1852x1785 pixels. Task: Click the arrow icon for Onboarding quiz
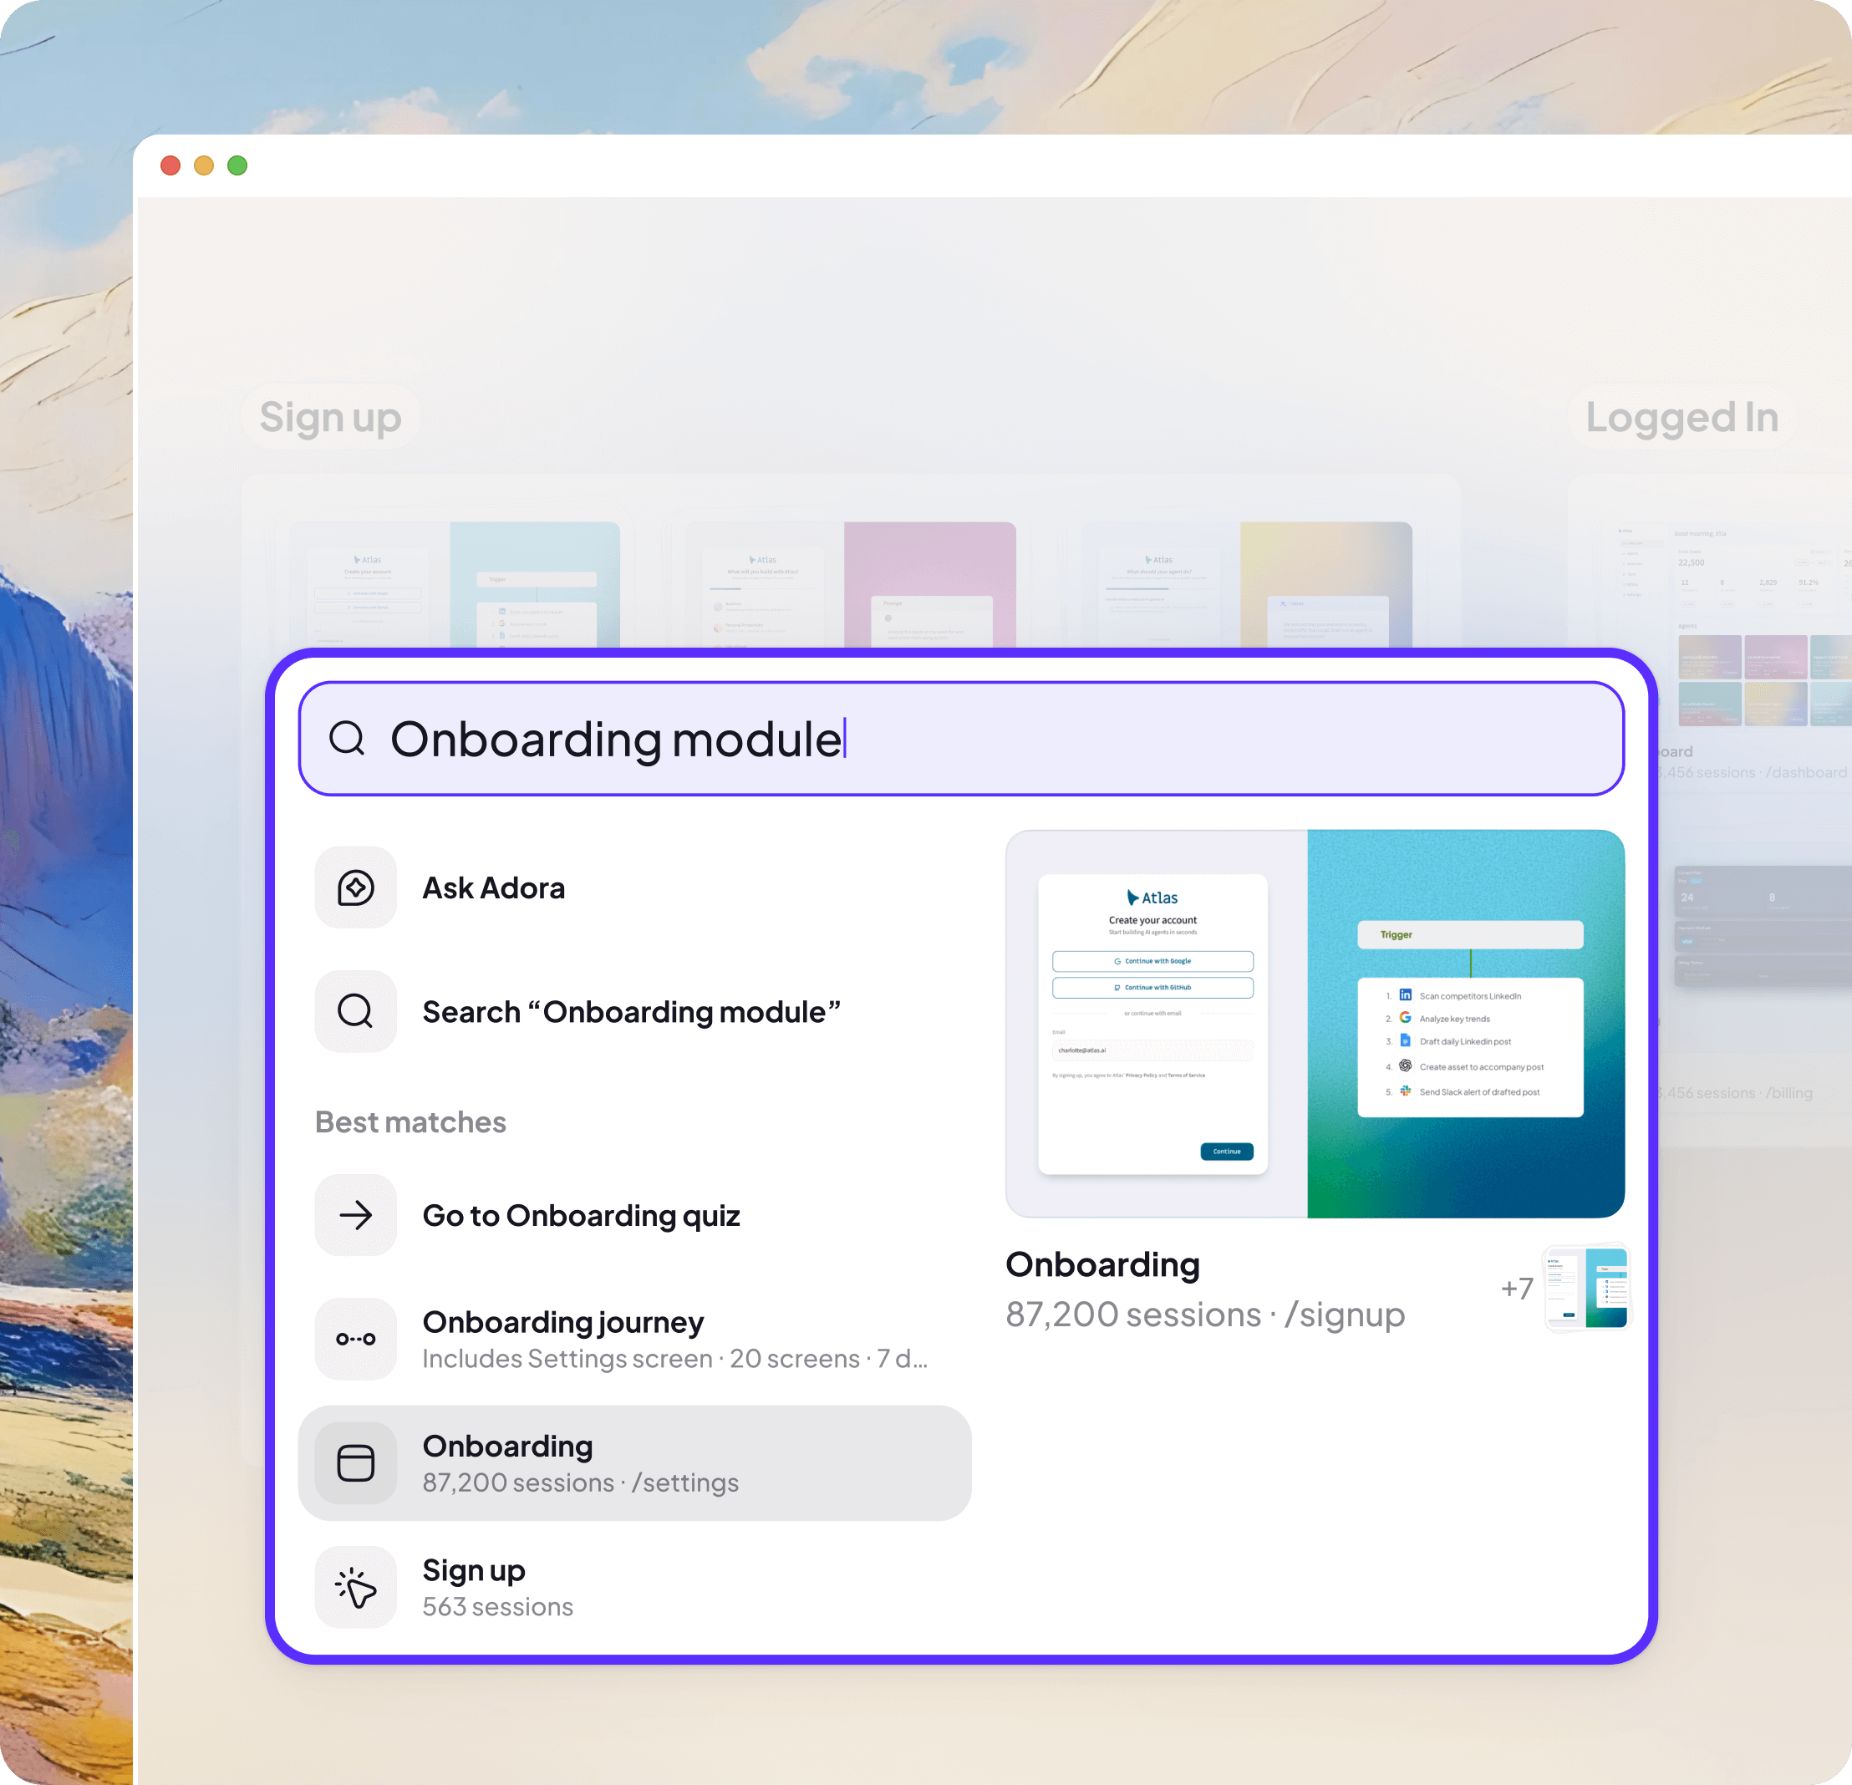point(355,1214)
